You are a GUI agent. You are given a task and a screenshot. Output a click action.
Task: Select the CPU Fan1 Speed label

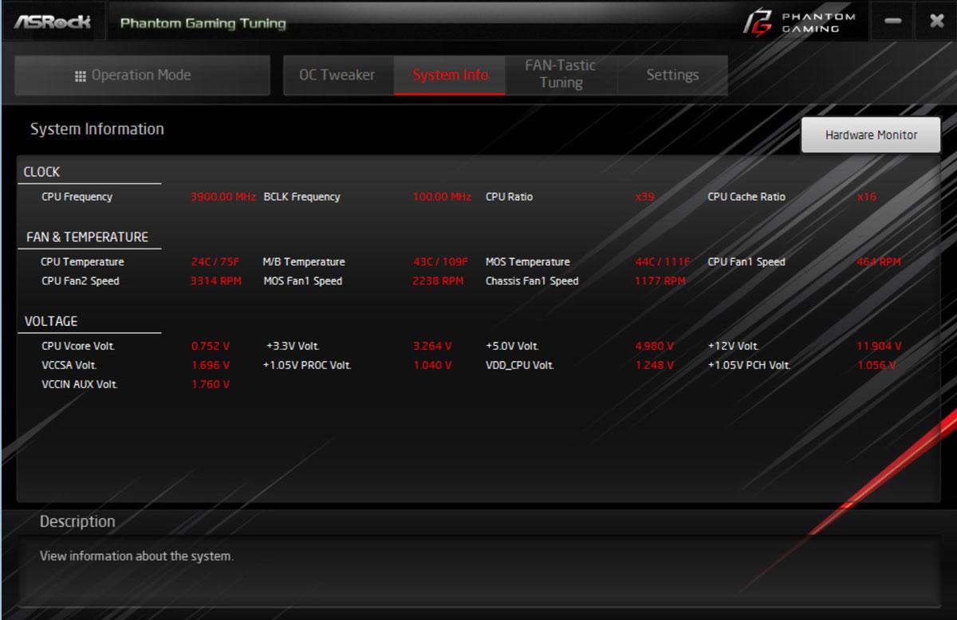(x=746, y=262)
